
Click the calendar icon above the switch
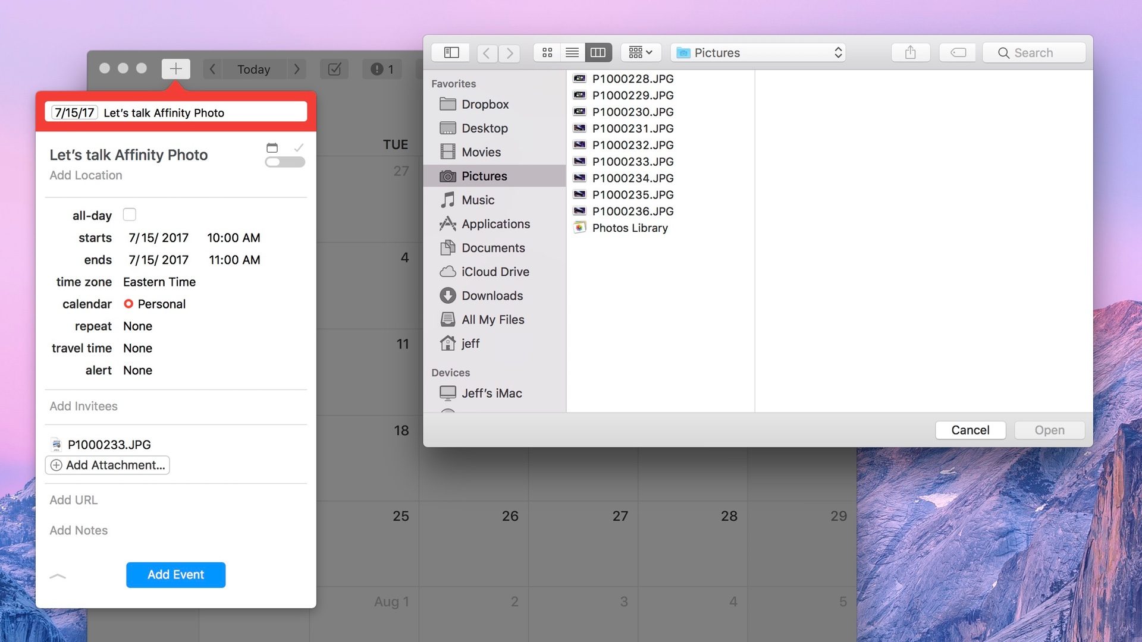[272, 147]
